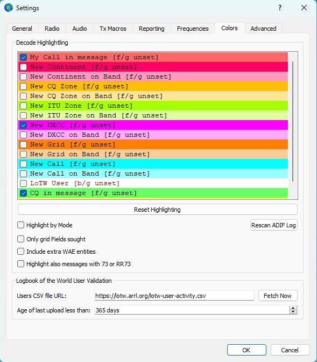317x362 pixels.
Task: Select the orange New Grid color row
Action: (x=153, y=144)
